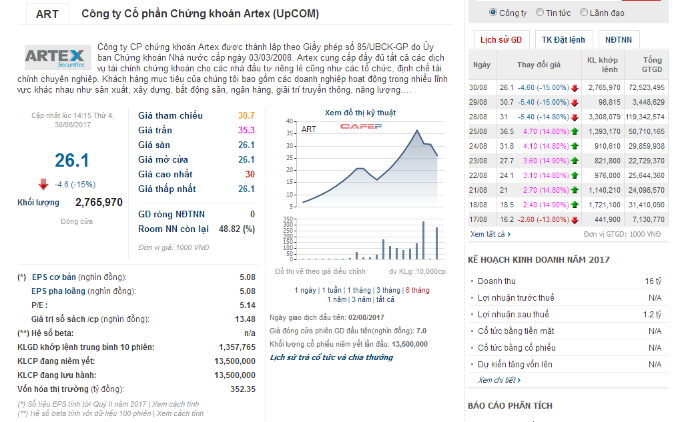Show the 1 năm chart range
This screenshot has width=674, height=422.
(336, 299)
